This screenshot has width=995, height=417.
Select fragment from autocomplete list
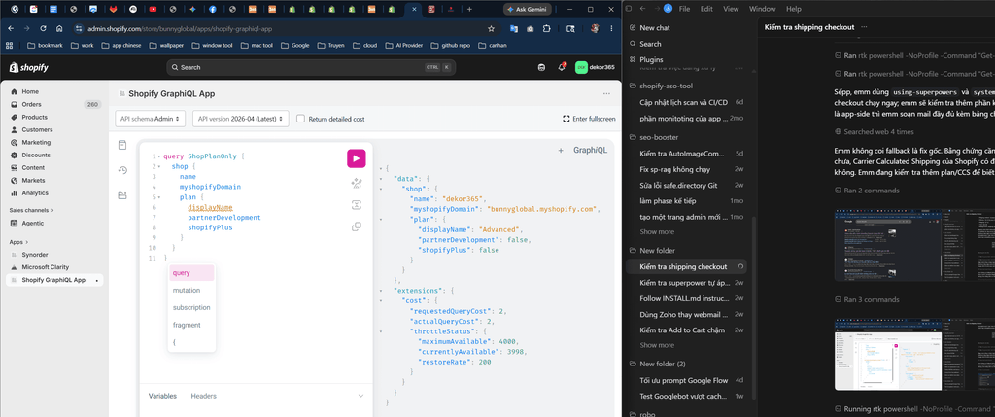tap(191, 325)
